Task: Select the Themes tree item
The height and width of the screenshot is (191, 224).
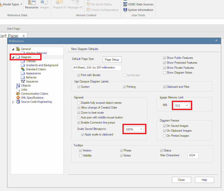Action: coord(31,61)
